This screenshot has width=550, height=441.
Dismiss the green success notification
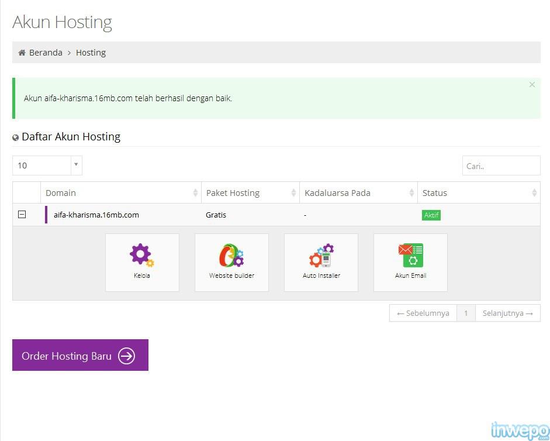click(x=532, y=85)
